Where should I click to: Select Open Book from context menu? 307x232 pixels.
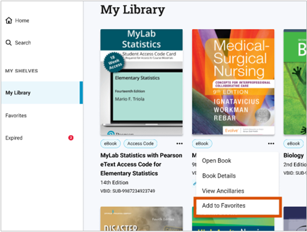216,160
